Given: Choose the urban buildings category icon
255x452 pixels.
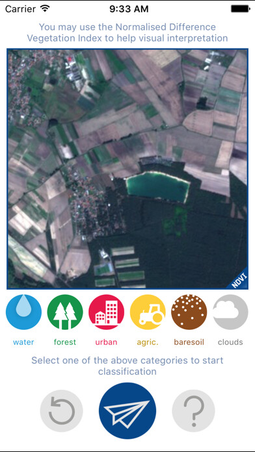Looking at the screenshot, I should 107,312.
